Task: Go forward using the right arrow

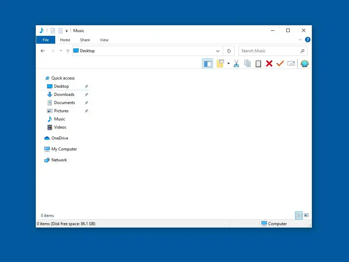Action: (53, 51)
